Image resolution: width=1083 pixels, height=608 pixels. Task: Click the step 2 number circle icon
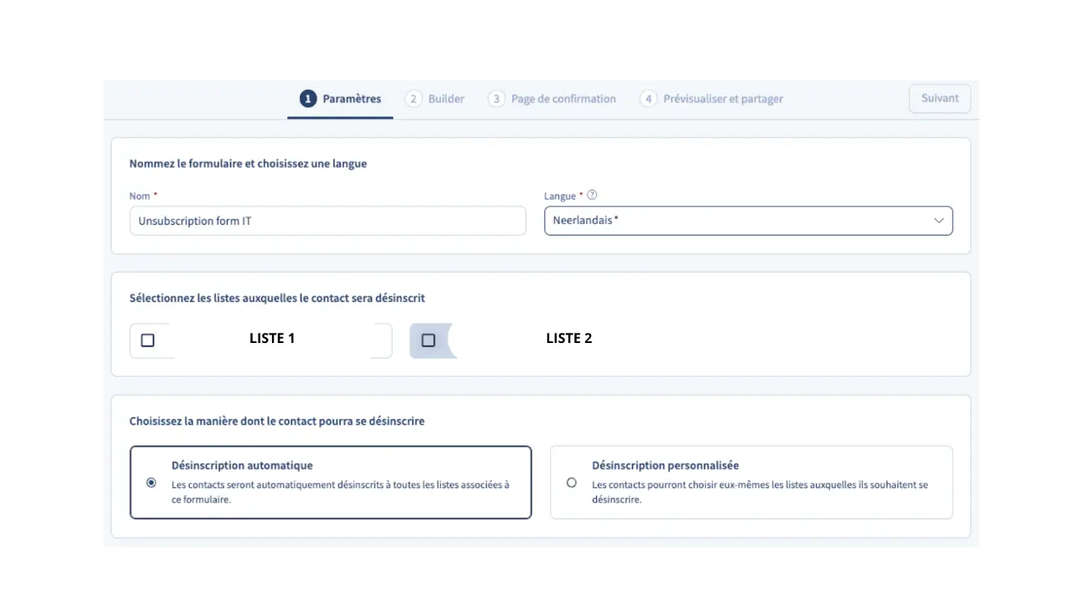point(413,99)
